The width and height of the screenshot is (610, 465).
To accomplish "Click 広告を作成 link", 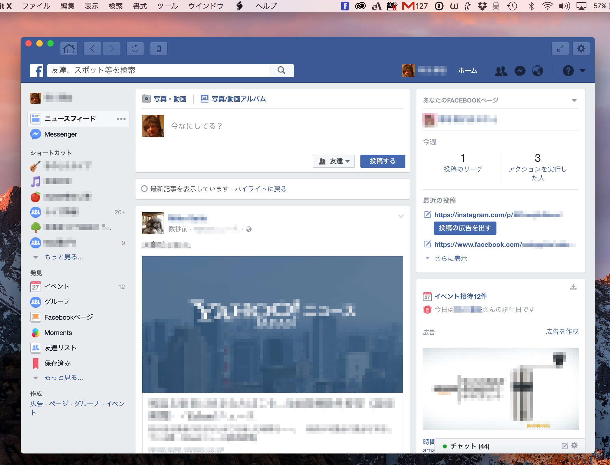I will 562,331.
